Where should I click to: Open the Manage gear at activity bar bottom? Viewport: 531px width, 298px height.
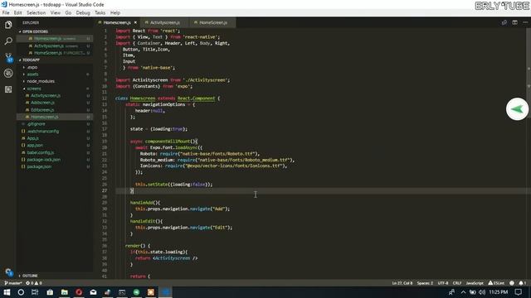(8, 272)
